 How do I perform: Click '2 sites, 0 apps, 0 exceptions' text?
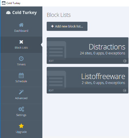103,83
